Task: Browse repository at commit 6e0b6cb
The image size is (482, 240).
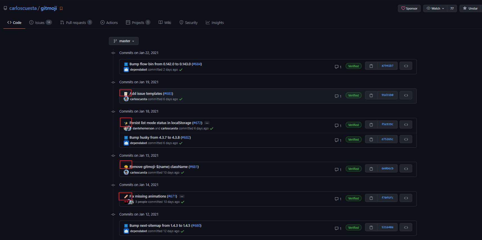Action: click(406, 169)
